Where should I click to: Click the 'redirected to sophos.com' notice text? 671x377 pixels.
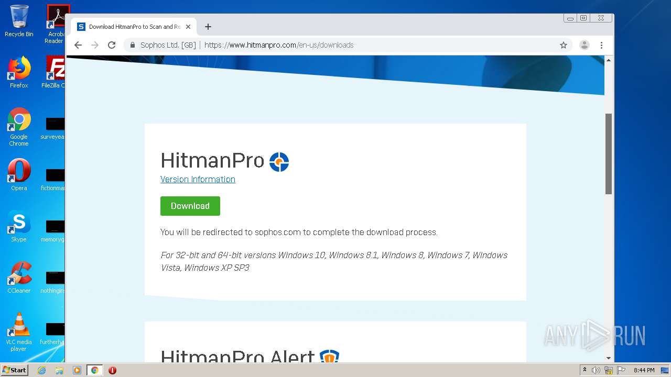click(299, 232)
